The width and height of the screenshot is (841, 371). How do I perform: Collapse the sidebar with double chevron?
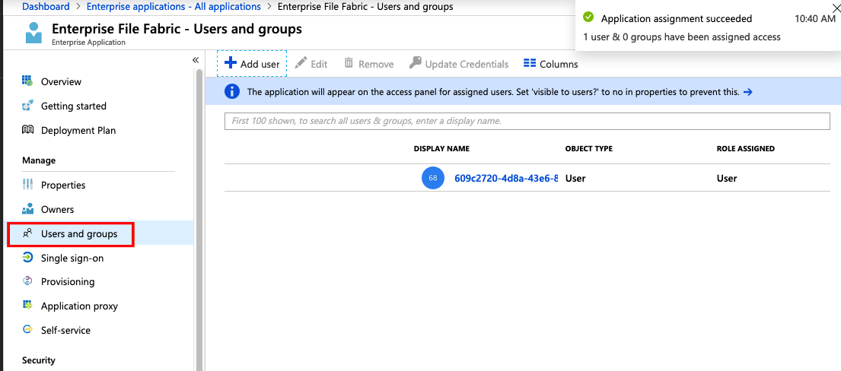coord(196,60)
